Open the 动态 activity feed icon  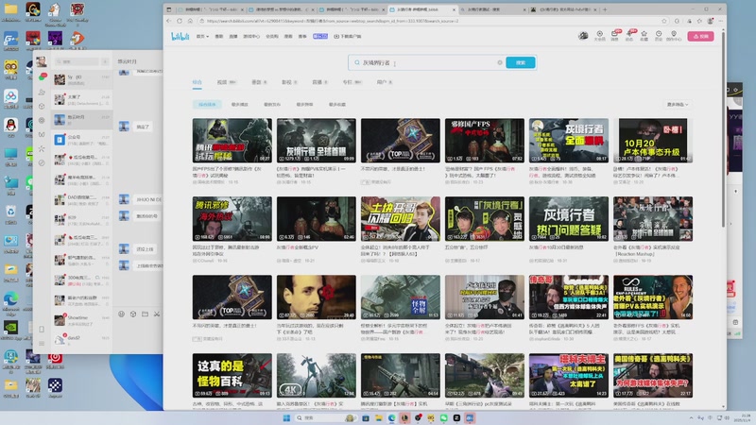[629, 36]
